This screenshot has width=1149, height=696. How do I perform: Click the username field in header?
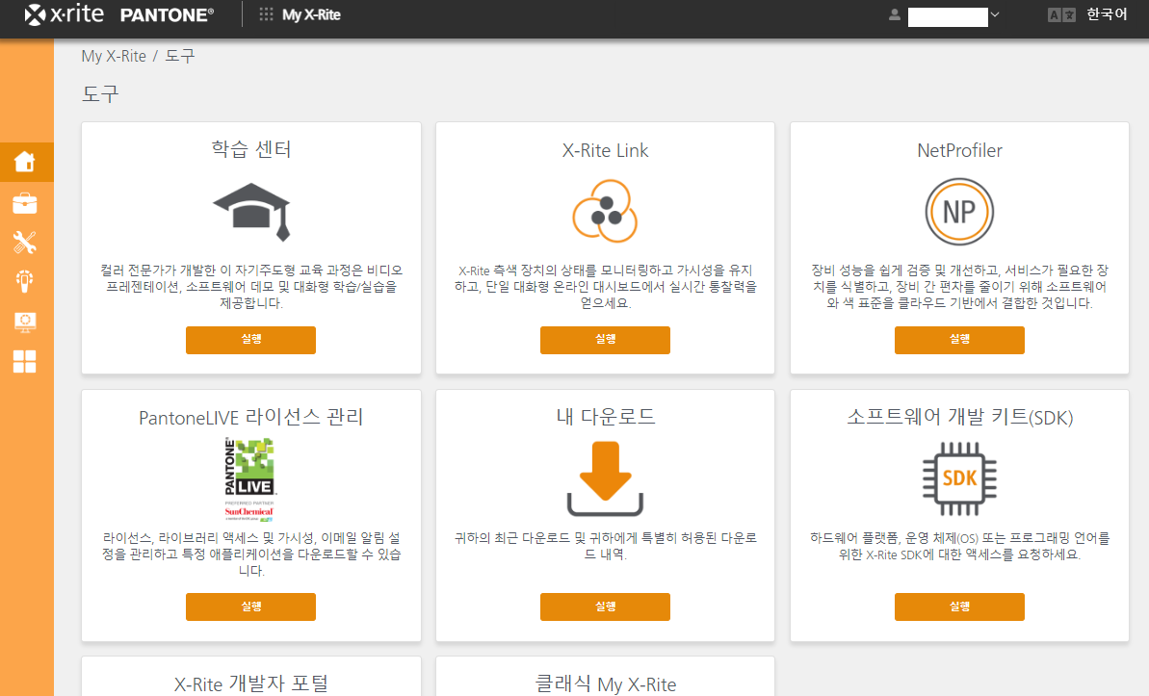(948, 17)
